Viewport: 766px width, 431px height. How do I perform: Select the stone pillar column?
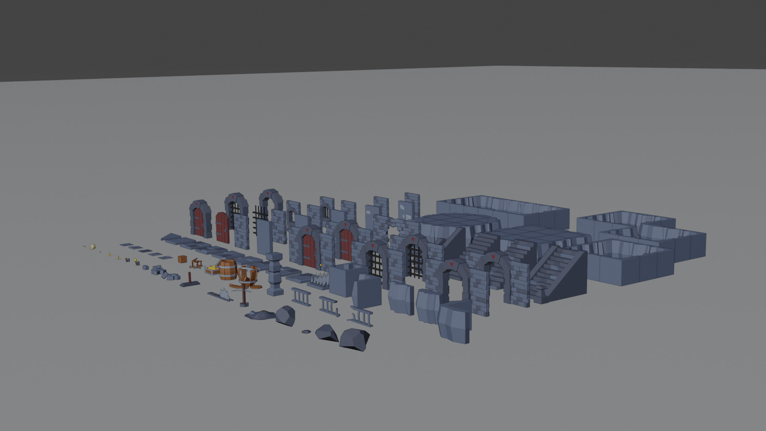coord(274,274)
